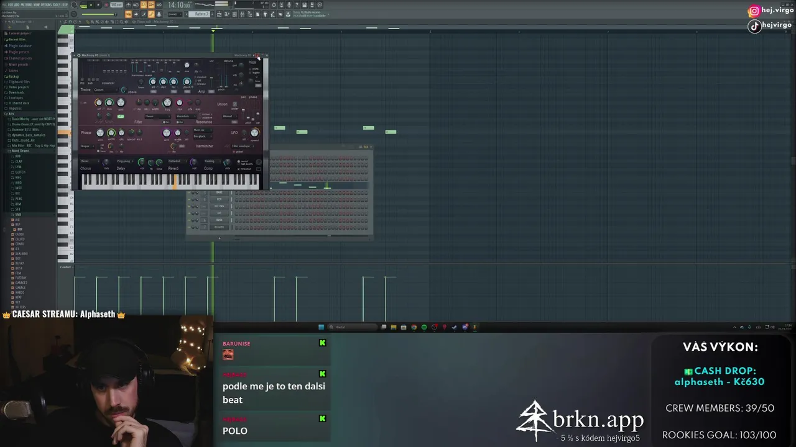796x447 pixels.
Task: Open the Reverb Cathedral dropdown
Action: (177, 161)
